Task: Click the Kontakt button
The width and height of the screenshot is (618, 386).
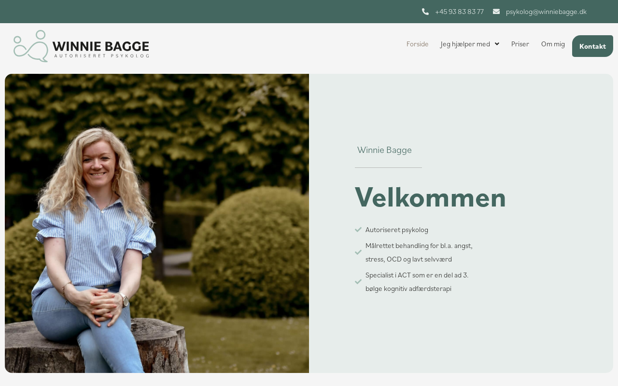Action: (x=592, y=46)
